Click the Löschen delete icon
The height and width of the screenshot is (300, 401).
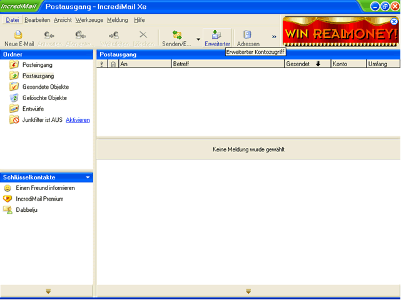coord(143,34)
